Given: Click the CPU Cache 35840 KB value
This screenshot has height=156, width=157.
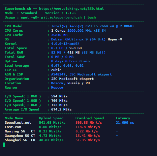Looking at the screenshot, I should 59,35.
